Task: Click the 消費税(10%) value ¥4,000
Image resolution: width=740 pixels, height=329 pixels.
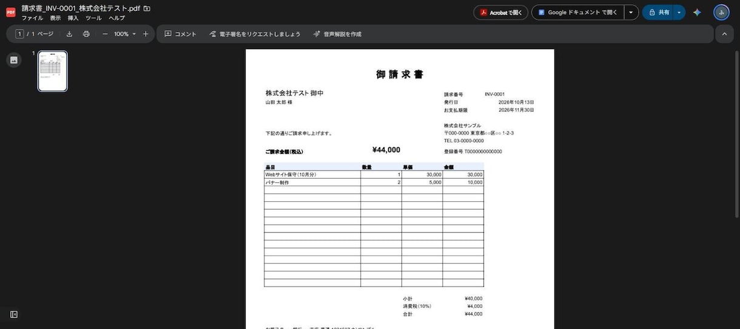Action: tap(475, 306)
